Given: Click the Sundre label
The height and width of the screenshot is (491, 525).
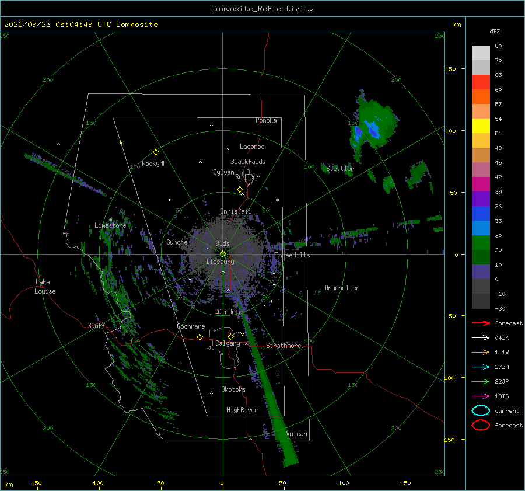Looking at the screenshot, I should tap(177, 242).
